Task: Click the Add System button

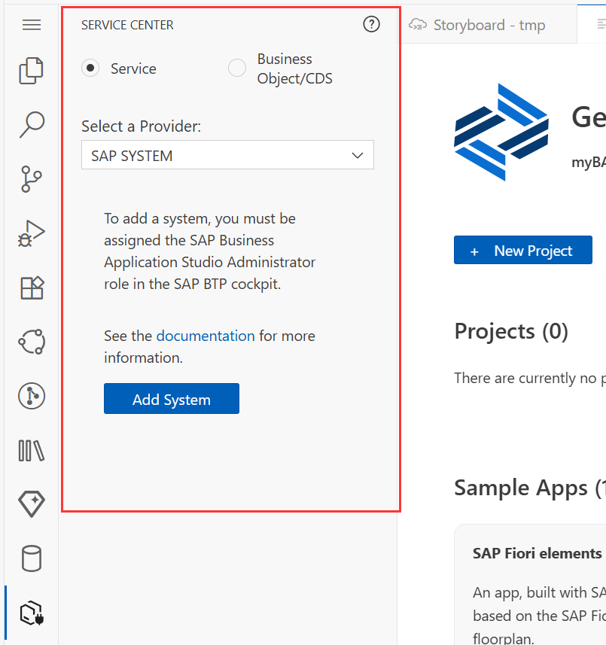Action: pos(172,399)
